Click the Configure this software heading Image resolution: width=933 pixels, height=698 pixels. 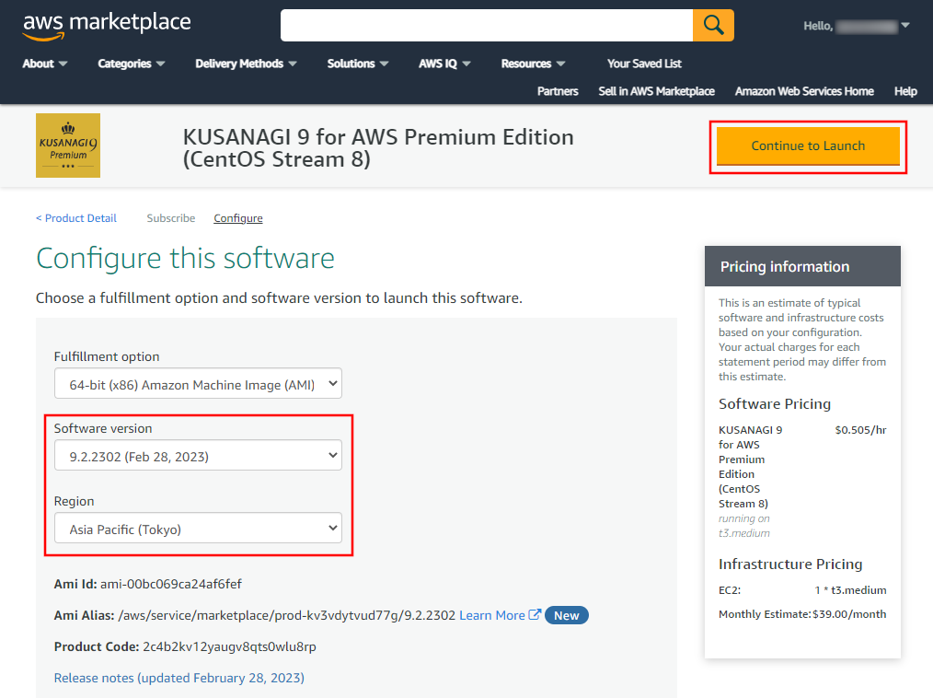pyautogui.click(x=185, y=259)
